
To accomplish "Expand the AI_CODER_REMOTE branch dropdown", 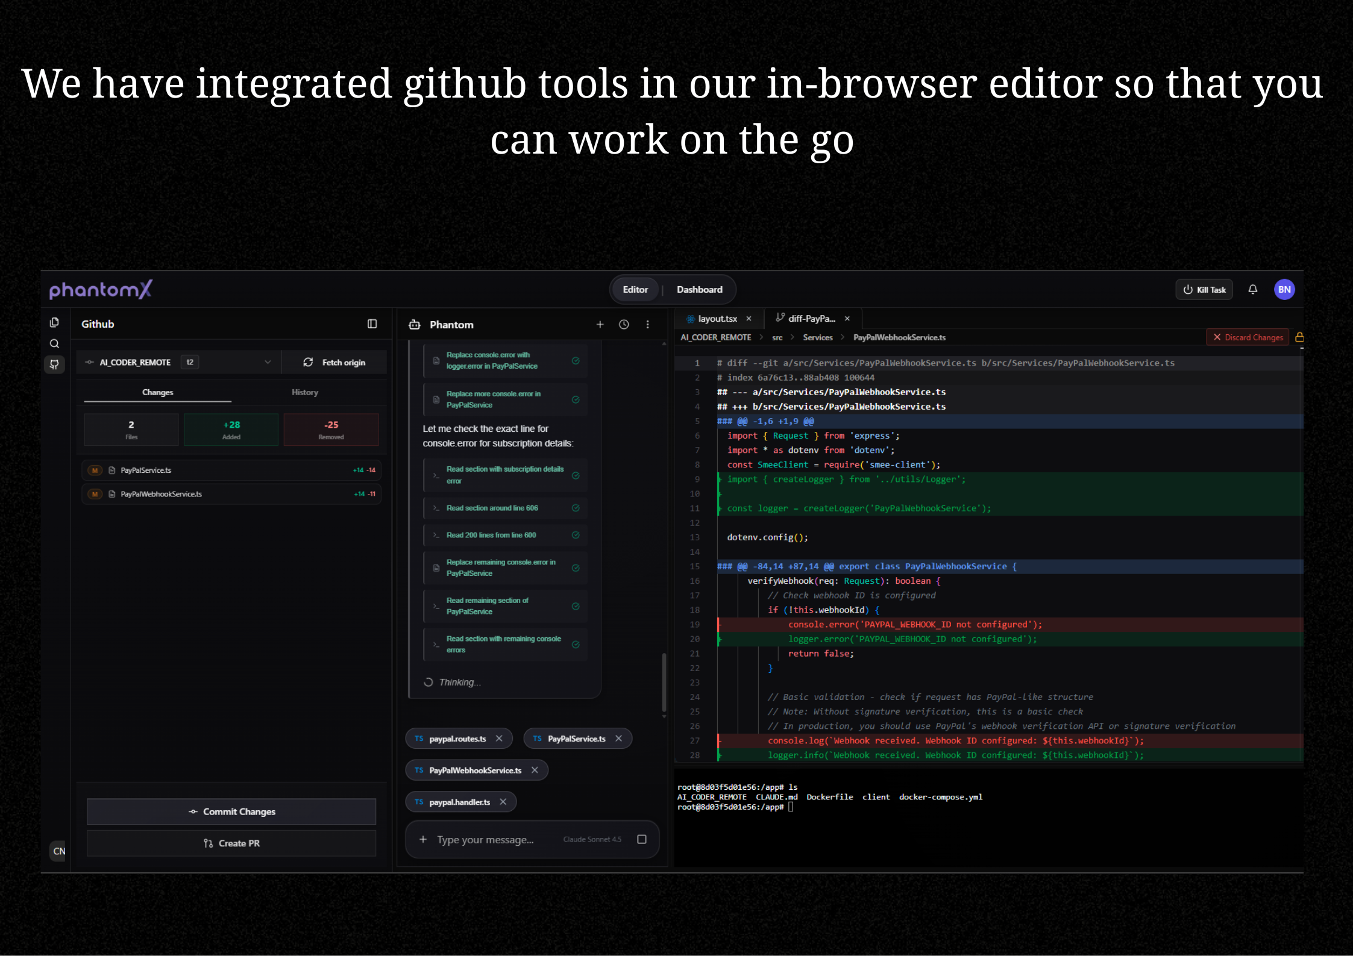I will pyautogui.click(x=268, y=362).
